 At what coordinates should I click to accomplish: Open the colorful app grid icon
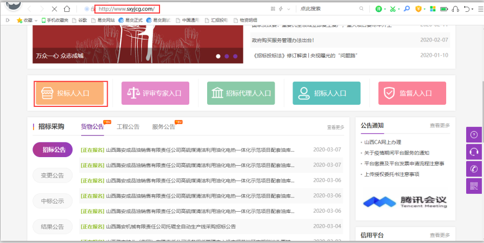tap(433, 9)
